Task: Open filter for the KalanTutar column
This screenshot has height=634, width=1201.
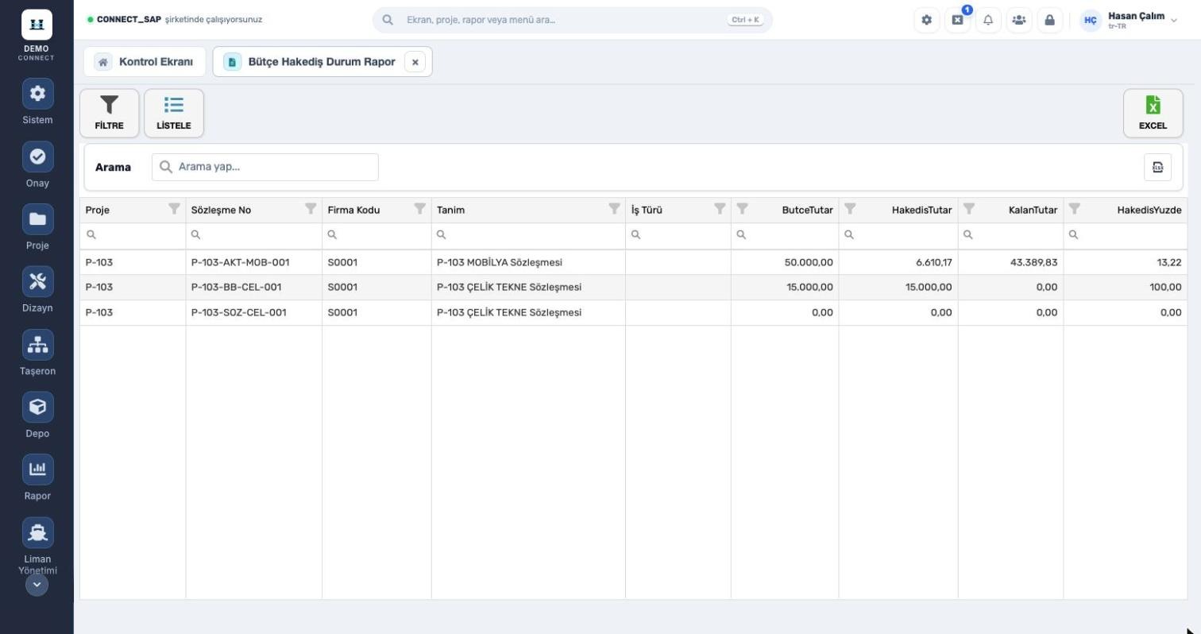Action: point(969,209)
